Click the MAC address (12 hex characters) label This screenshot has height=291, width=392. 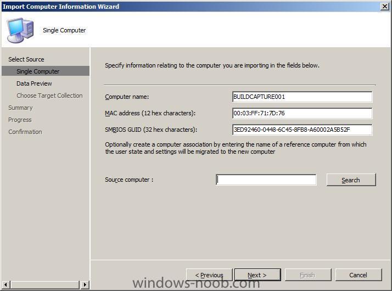[150, 113]
